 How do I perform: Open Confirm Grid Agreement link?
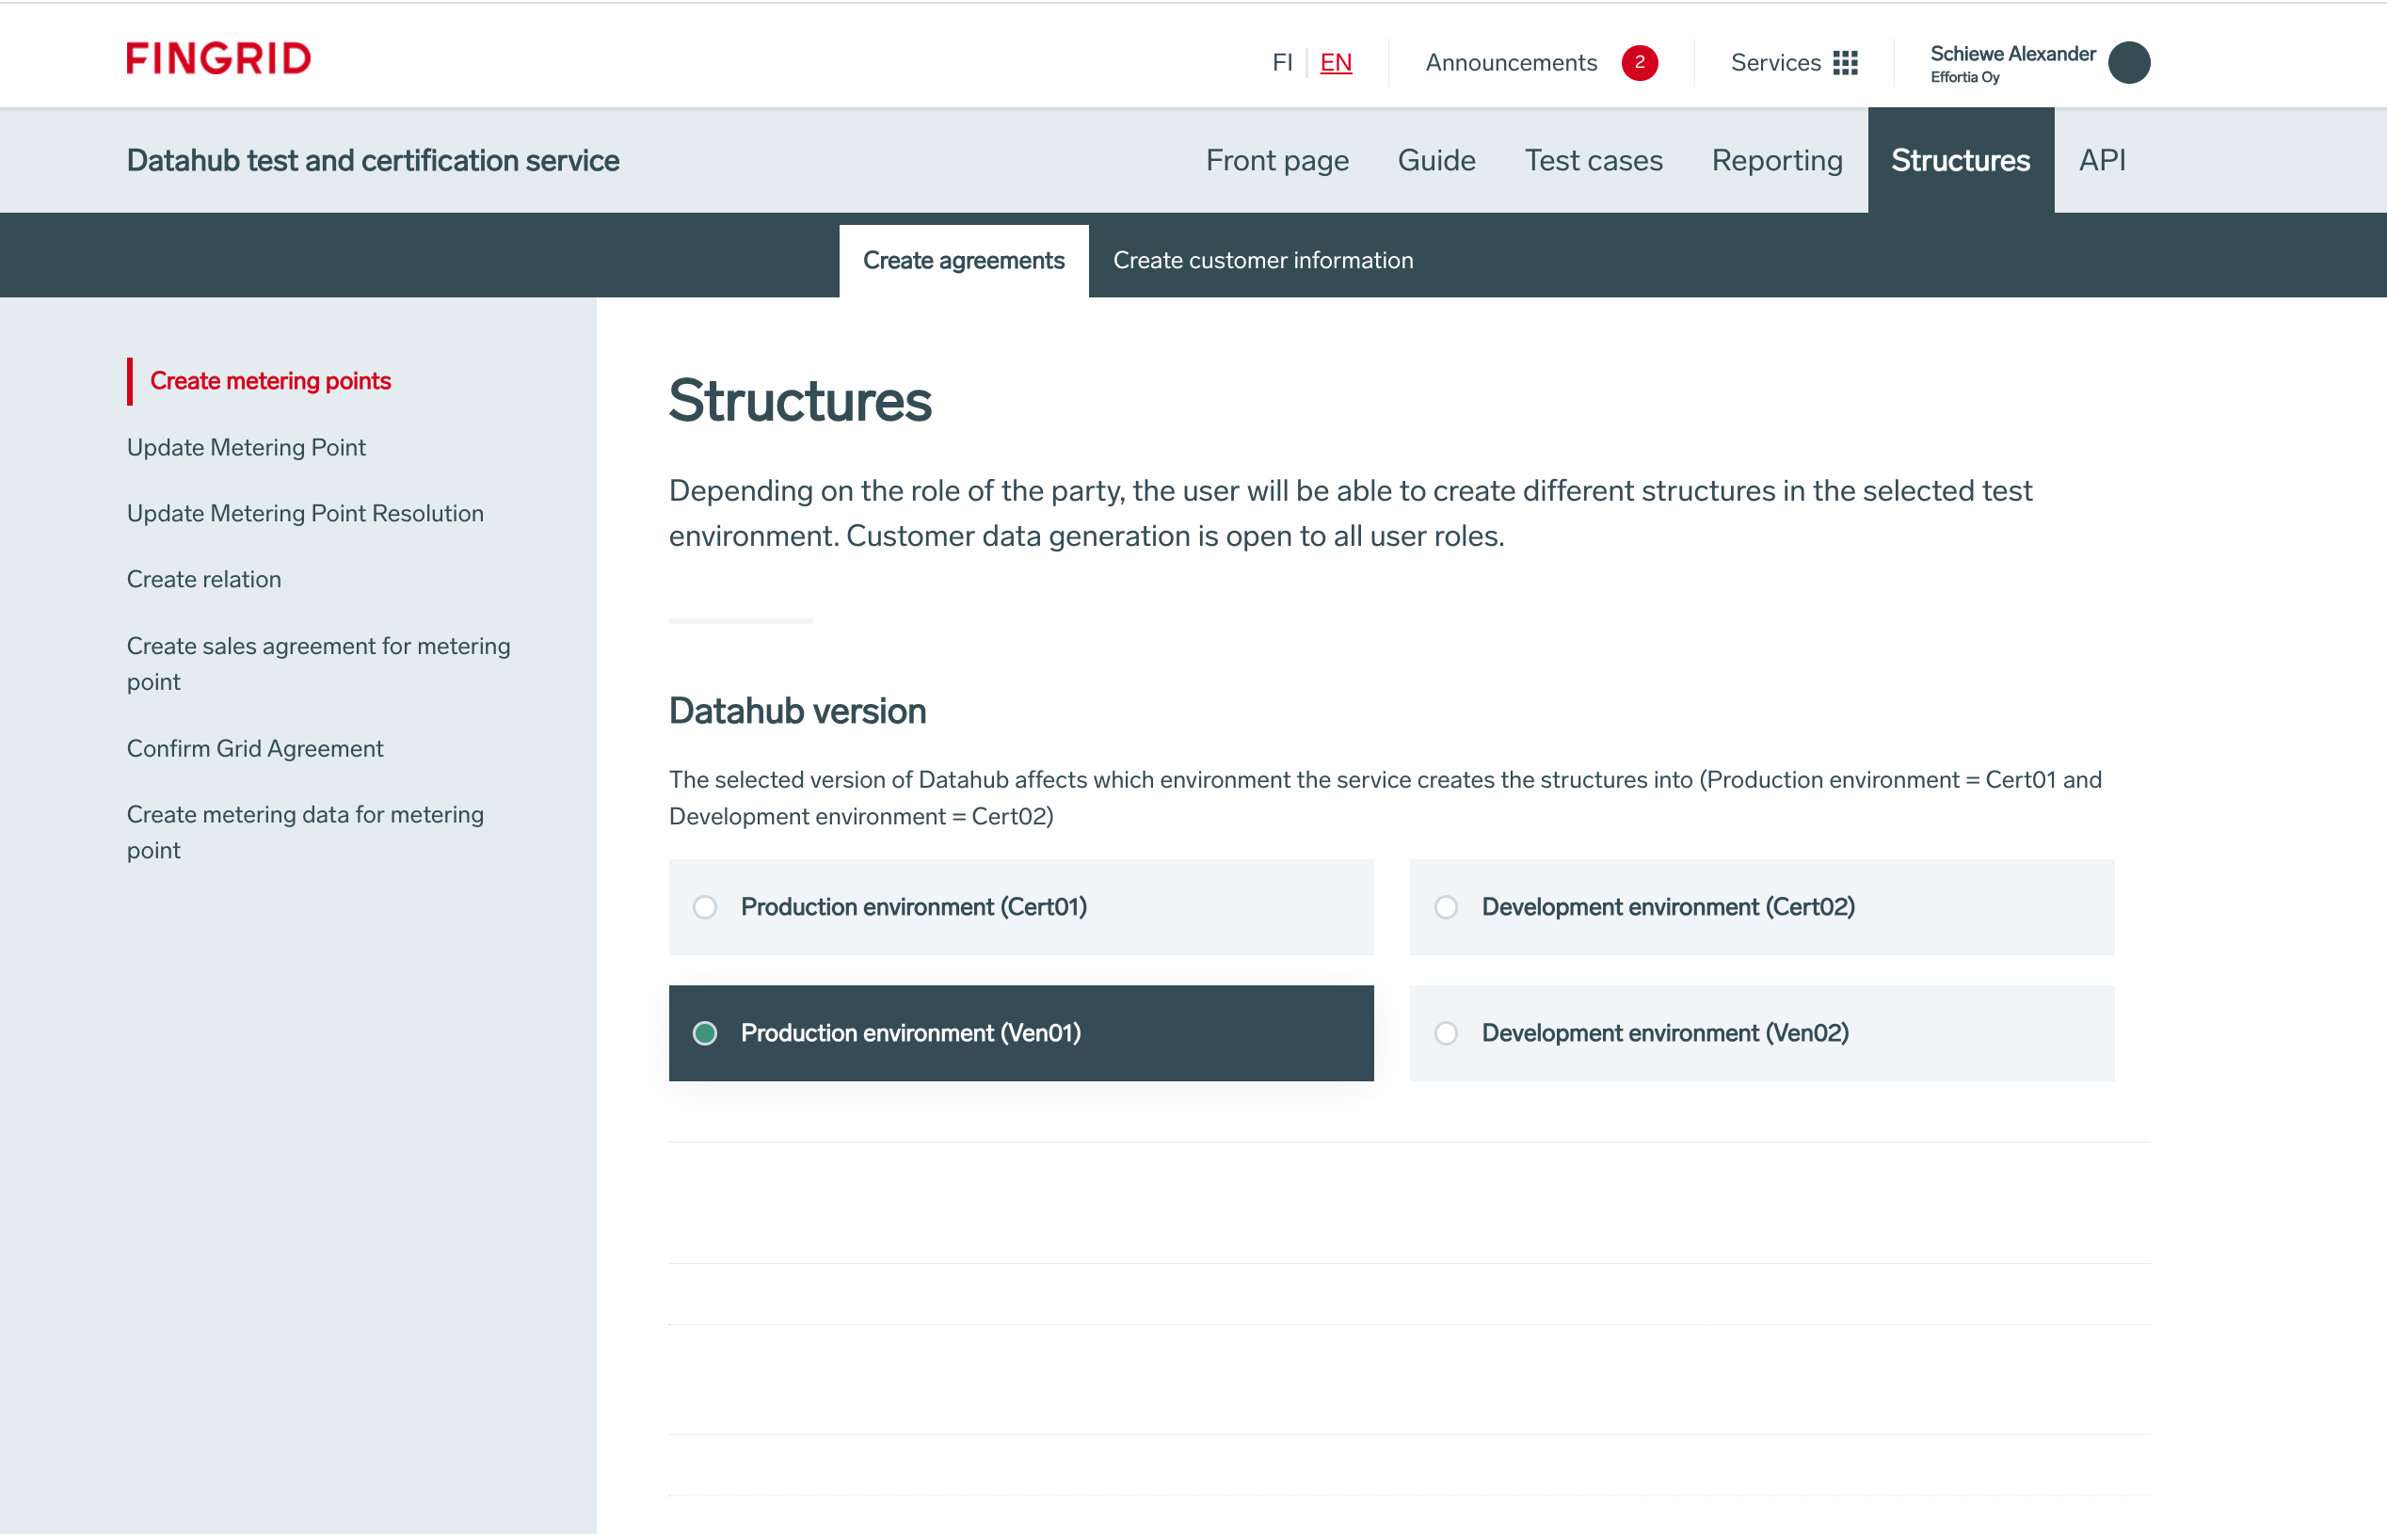(x=255, y=749)
